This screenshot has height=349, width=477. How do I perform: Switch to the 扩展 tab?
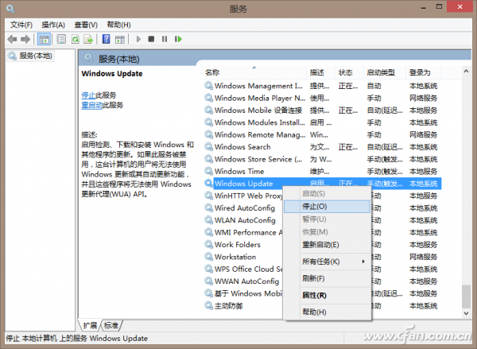pyautogui.click(x=90, y=326)
